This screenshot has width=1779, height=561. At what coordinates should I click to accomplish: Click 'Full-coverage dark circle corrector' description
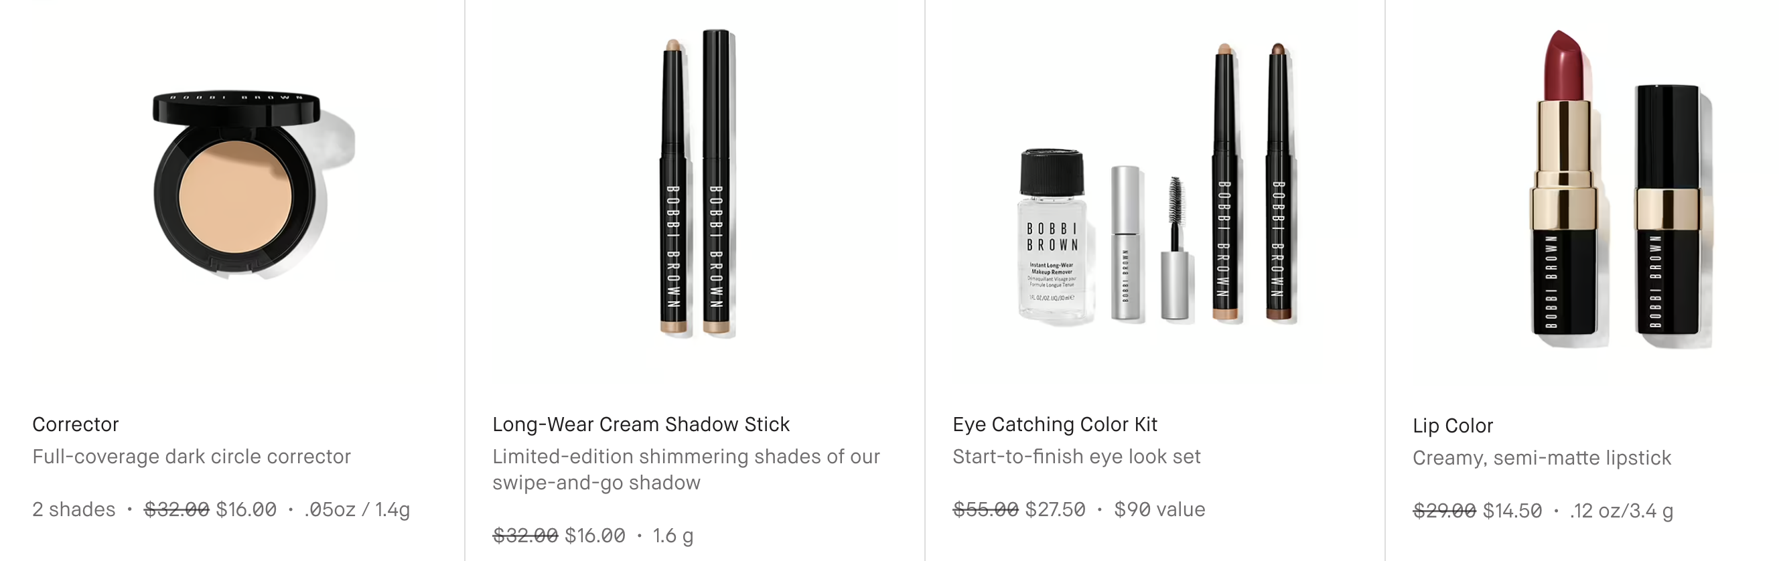pos(192,457)
